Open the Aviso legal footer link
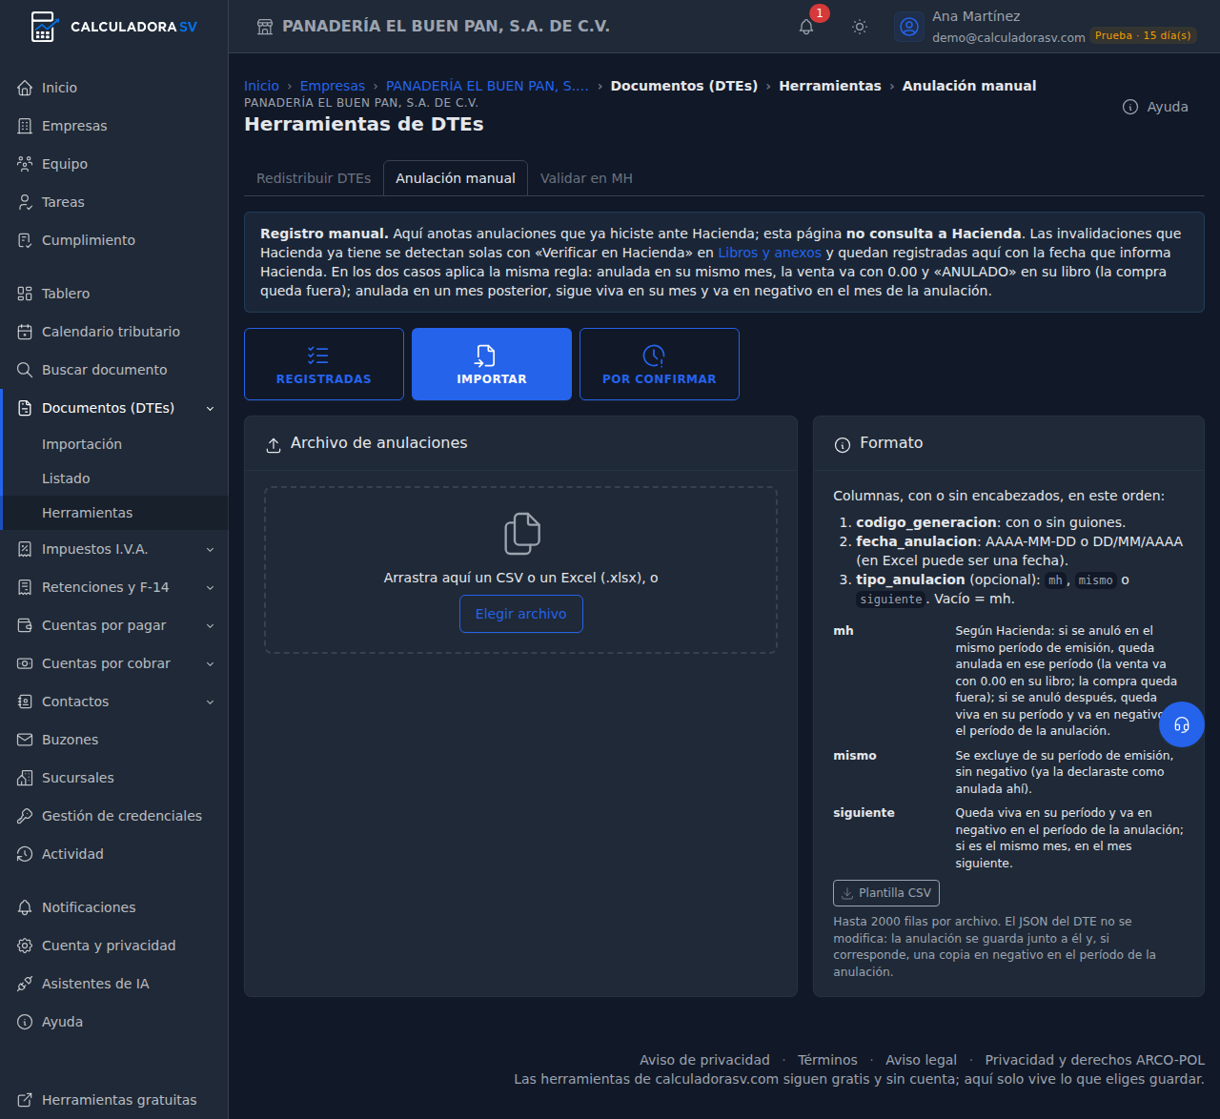Viewport: 1220px width, 1119px height. (x=921, y=1060)
